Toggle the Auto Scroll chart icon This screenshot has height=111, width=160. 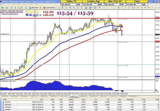coord(78,8)
